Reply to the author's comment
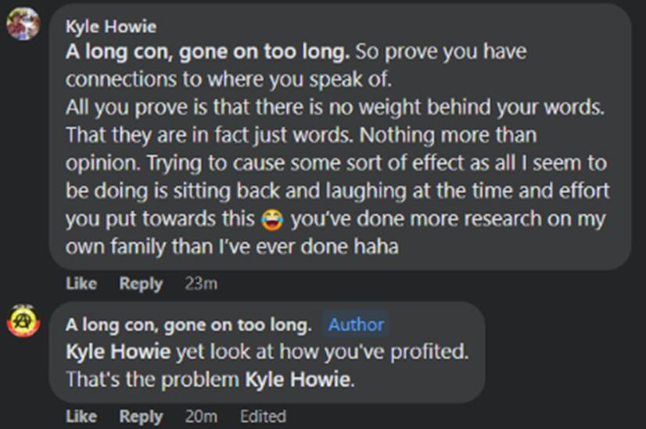 click(141, 416)
